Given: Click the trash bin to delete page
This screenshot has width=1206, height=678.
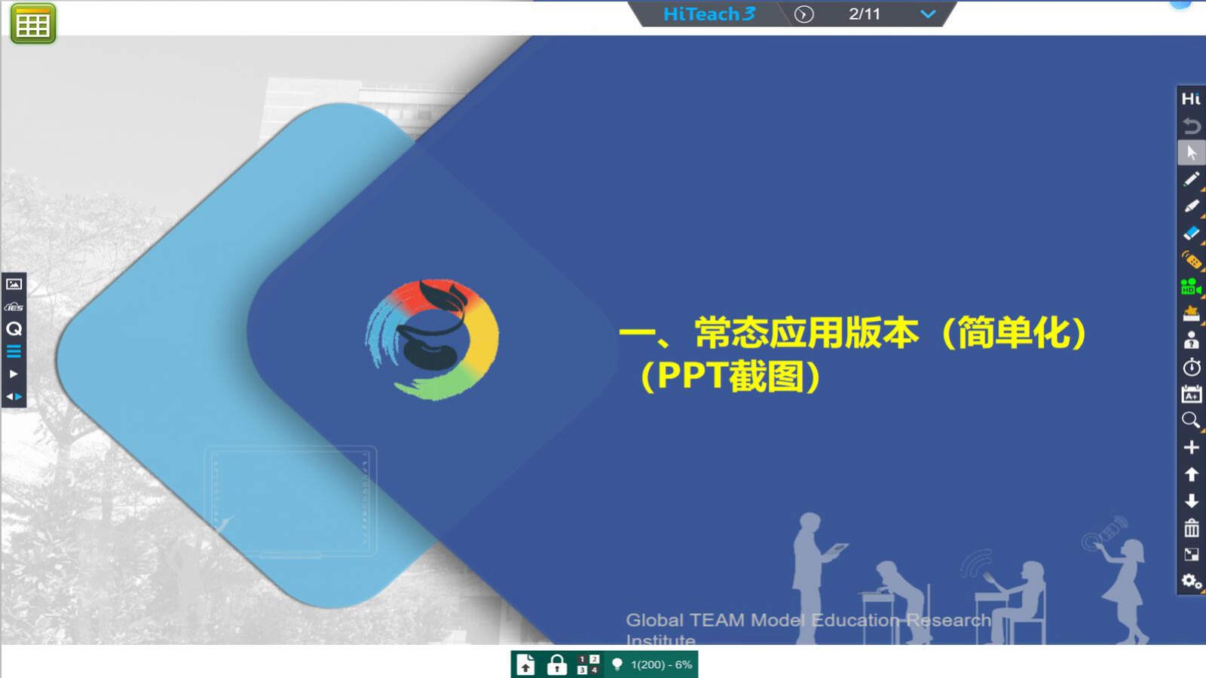Looking at the screenshot, I should (x=1191, y=528).
